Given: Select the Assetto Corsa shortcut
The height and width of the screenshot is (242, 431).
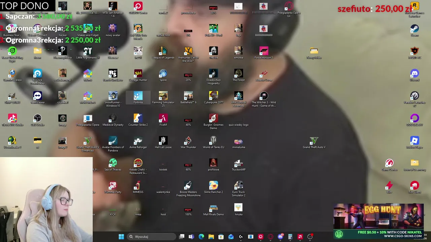Looking at the screenshot, I should pyautogui.click(x=264, y=75).
